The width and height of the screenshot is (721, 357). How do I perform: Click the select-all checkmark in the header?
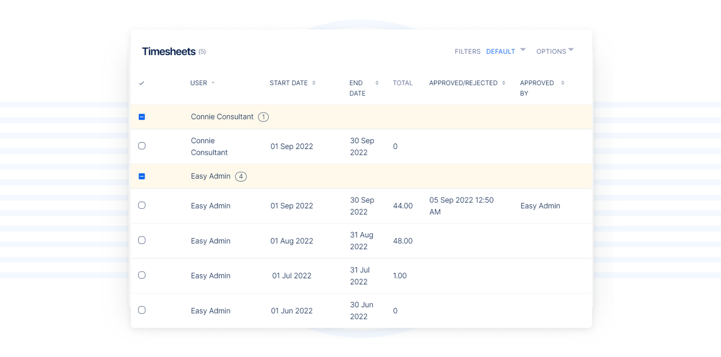[141, 83]
